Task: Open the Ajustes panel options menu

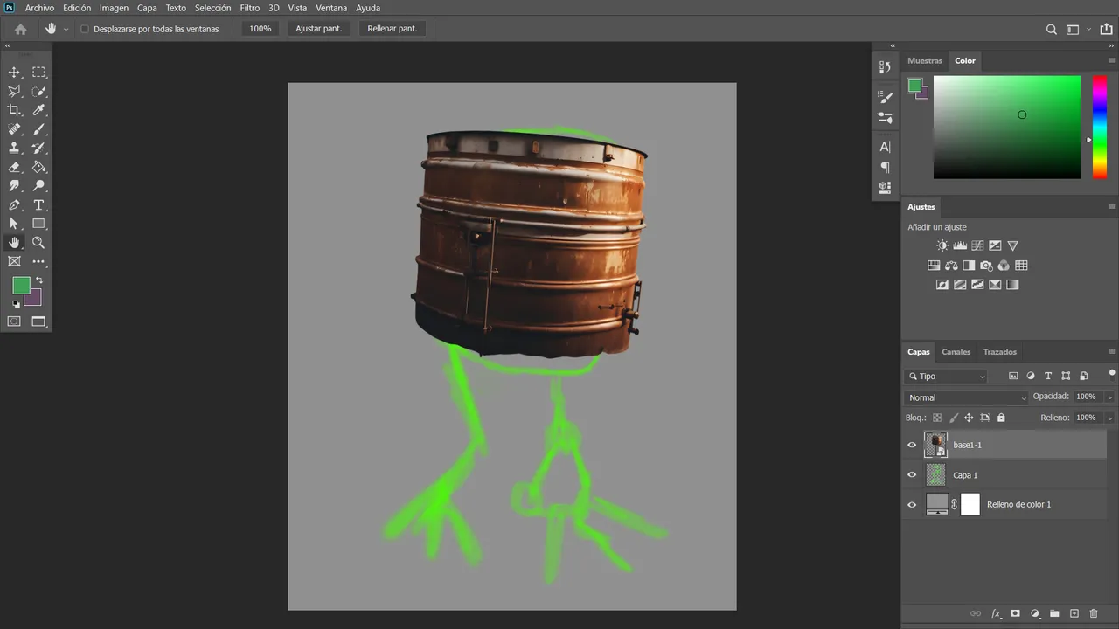Action: pyautogui.click(x=1111, y=207)
